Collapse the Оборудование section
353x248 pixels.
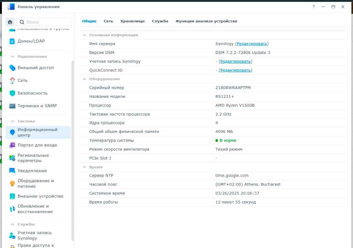click(x=84, y=79)
